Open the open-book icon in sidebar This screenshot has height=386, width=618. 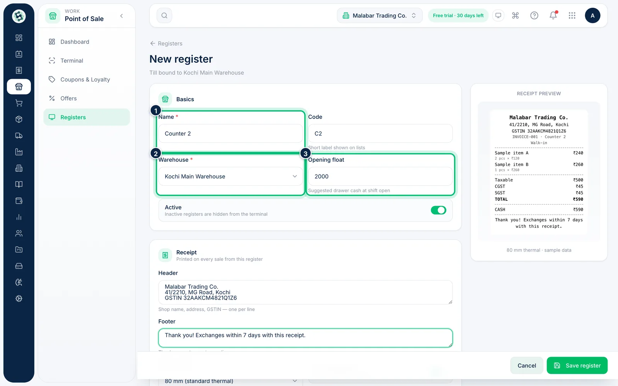(x=19, y=185)
